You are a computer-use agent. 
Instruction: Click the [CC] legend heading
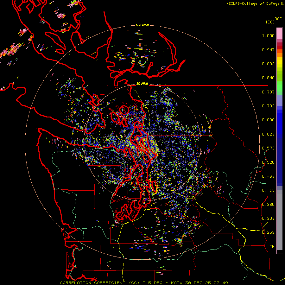[270, 22]
